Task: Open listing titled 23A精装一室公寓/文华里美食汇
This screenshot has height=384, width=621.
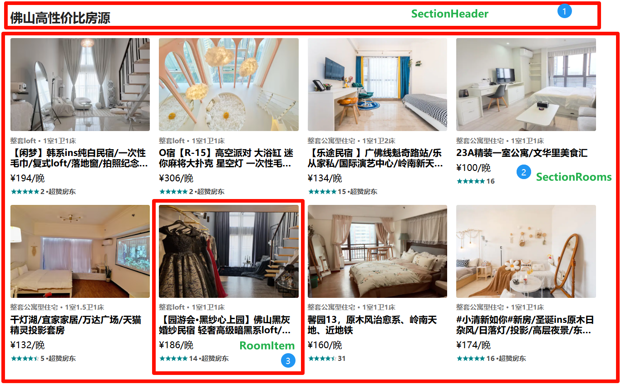Action: 522,153
